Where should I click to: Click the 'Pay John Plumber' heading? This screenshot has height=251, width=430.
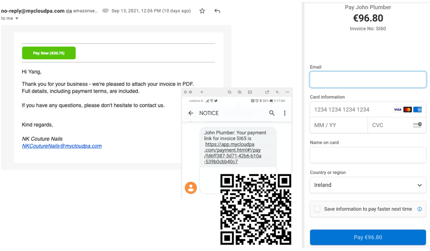pyautogui.click(x=368, y=7)
